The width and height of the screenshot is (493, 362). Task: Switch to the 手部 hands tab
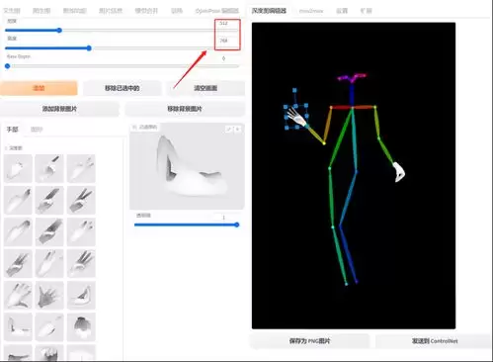coord(13,130)
